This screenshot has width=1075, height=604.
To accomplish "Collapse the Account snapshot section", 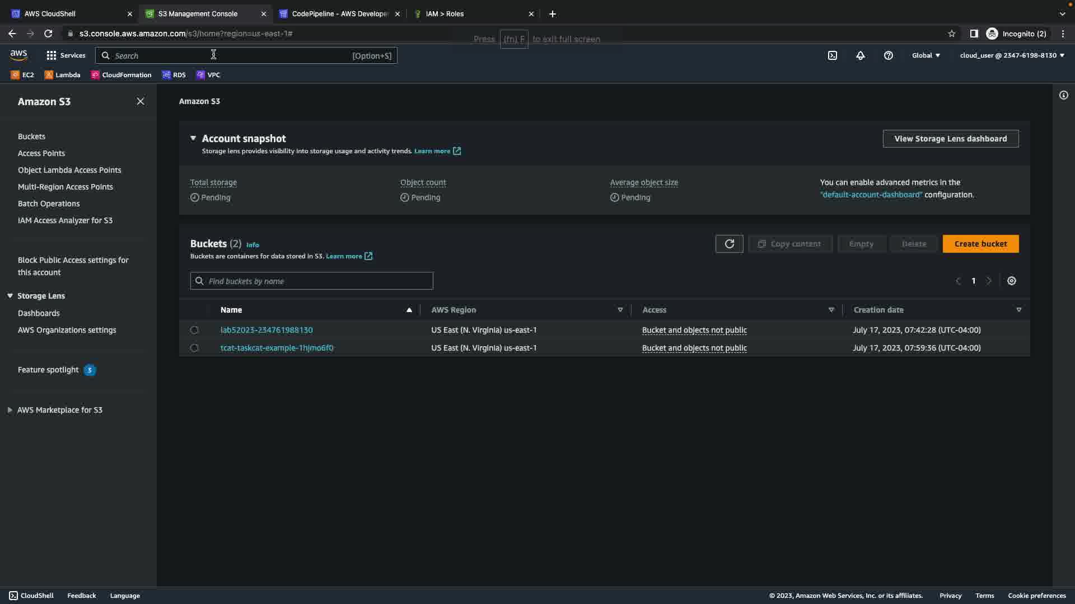I will (x=193, y=138).
